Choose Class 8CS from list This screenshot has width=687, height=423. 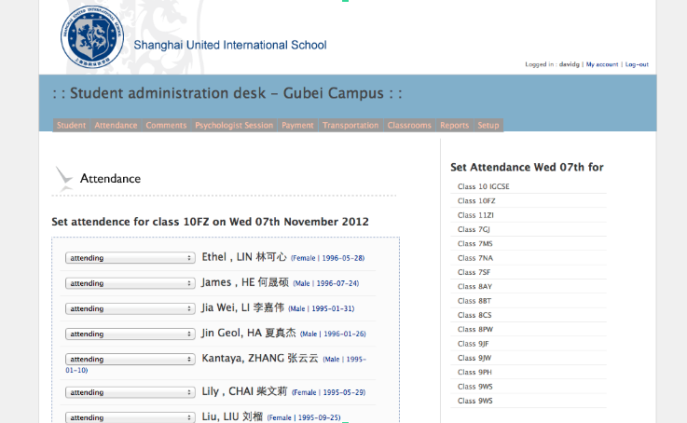pyautogui.click(x=474, y=315)
